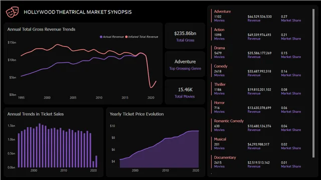Click the 1.5bn ticket sales axis label
Viewport: 321px width, 180px height.
12,125
